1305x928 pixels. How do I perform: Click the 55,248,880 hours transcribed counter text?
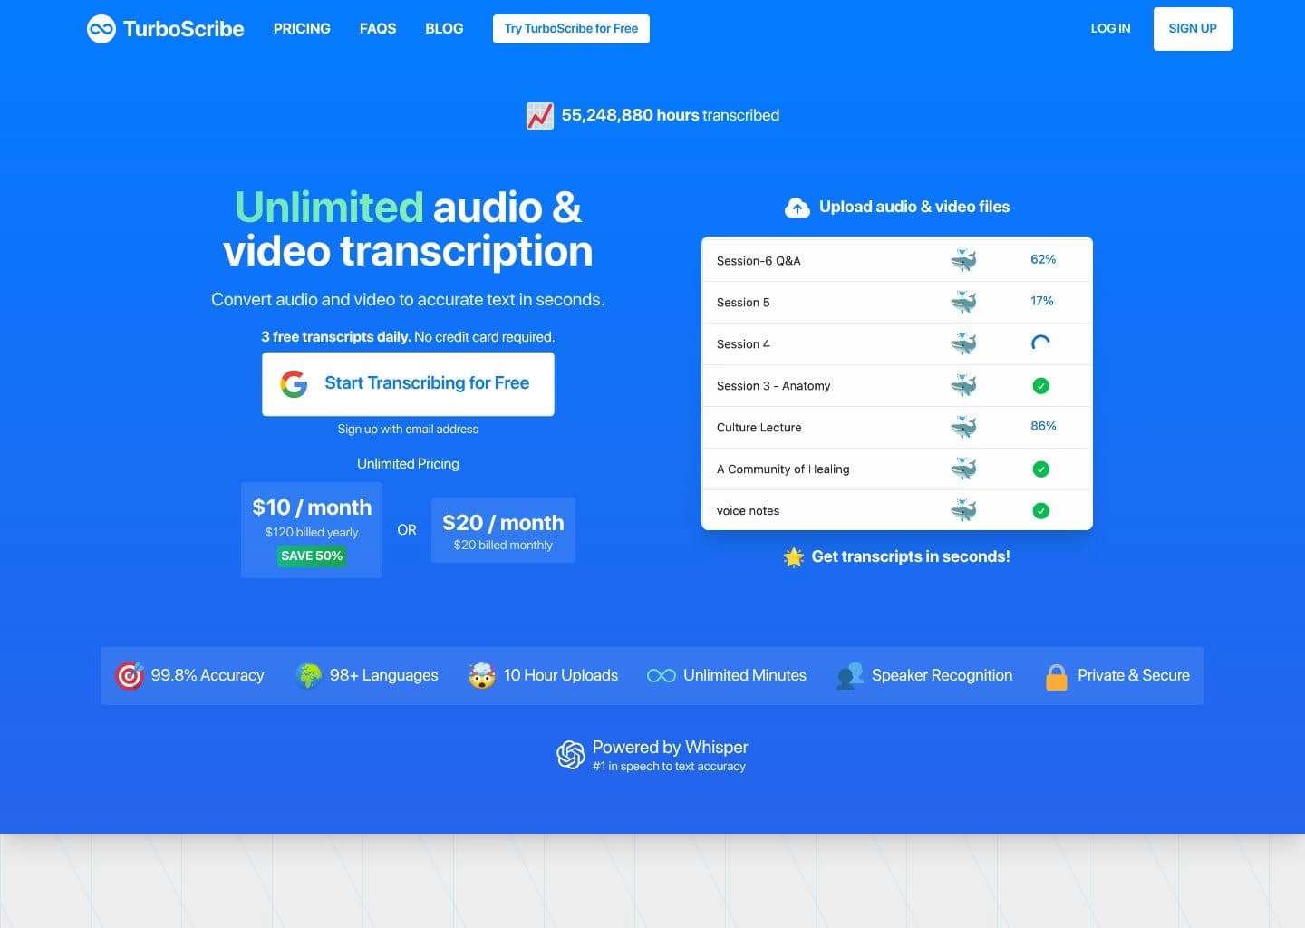pos(671,116)
